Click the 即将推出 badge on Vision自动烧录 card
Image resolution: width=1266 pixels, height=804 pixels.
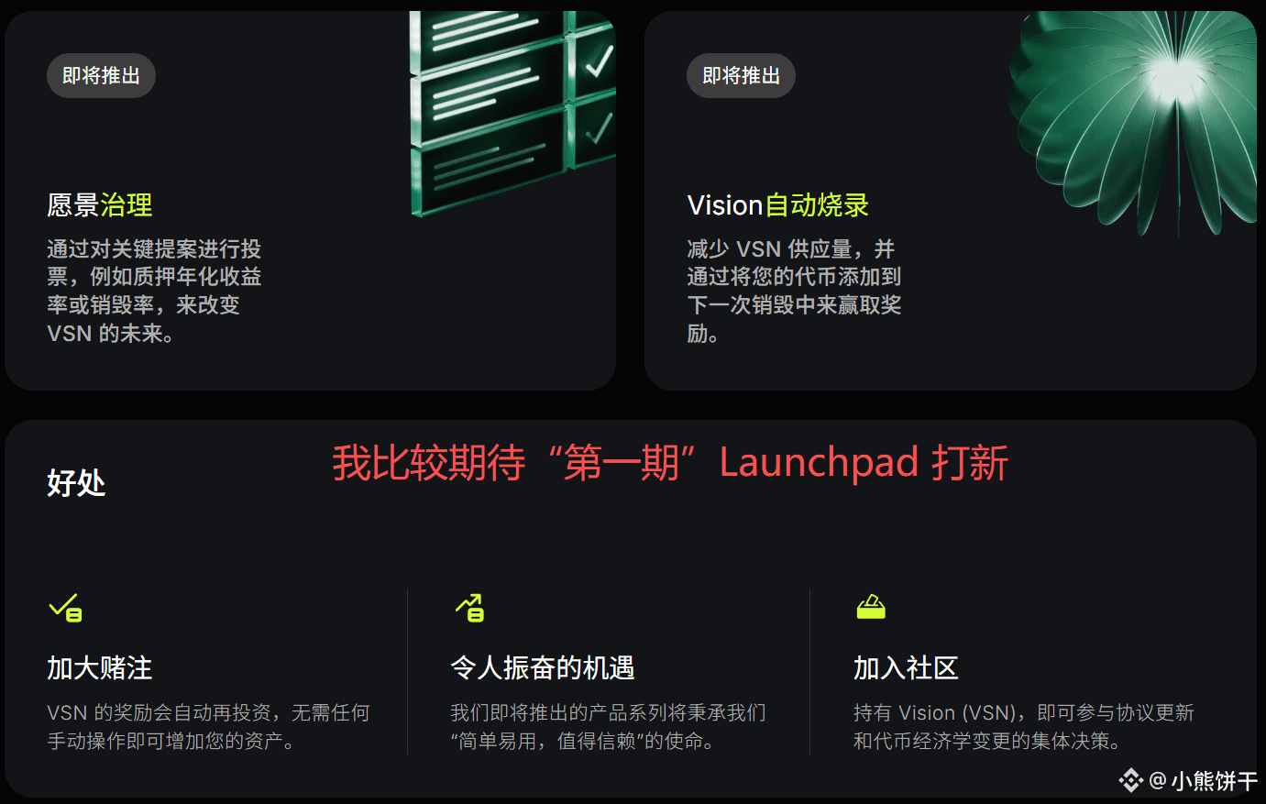pos(741,75)
